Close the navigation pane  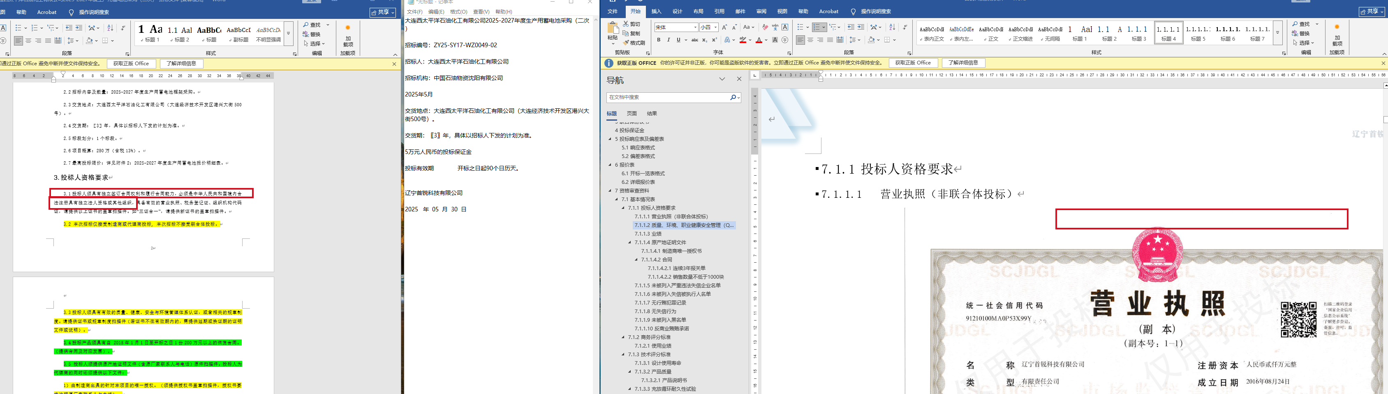tap(739, 79)
